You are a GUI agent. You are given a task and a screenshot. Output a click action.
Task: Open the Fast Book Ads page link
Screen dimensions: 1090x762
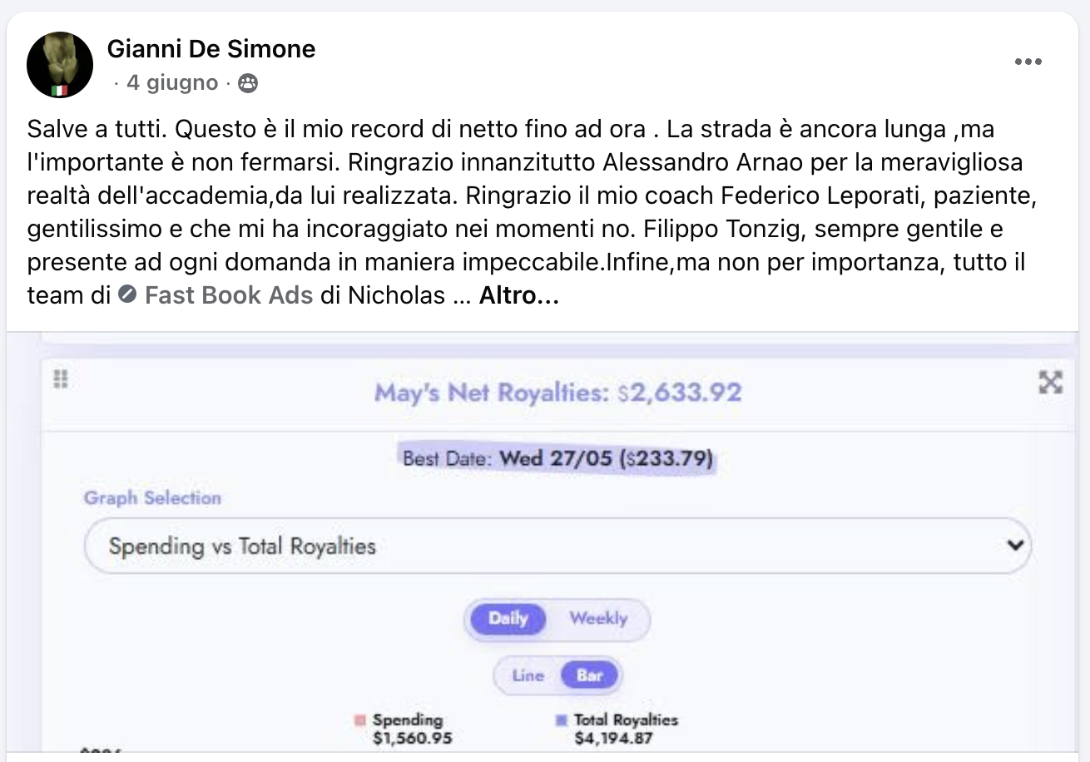pos(229,294)
